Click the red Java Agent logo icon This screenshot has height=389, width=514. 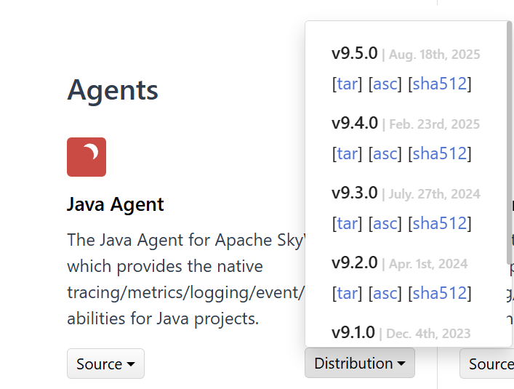tap(87, 157)
